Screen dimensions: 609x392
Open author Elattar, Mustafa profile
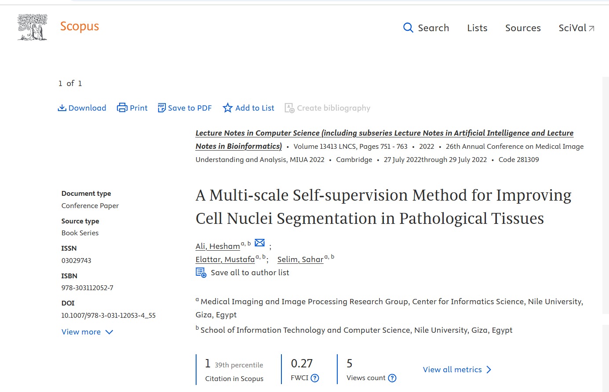[225, 259]
